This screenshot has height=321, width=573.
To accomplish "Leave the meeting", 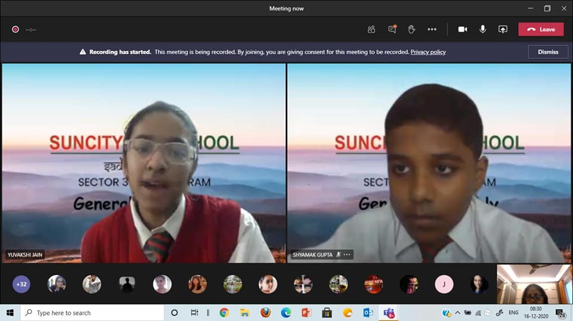I will click(x=541, y=29).
